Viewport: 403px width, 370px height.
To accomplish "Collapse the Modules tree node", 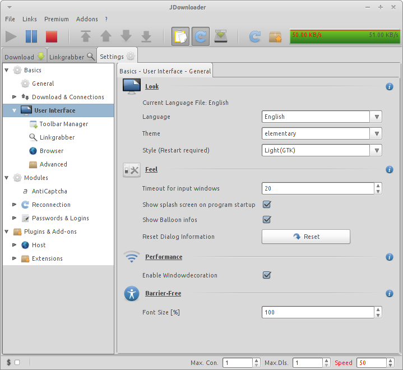I will click(7, 178).
